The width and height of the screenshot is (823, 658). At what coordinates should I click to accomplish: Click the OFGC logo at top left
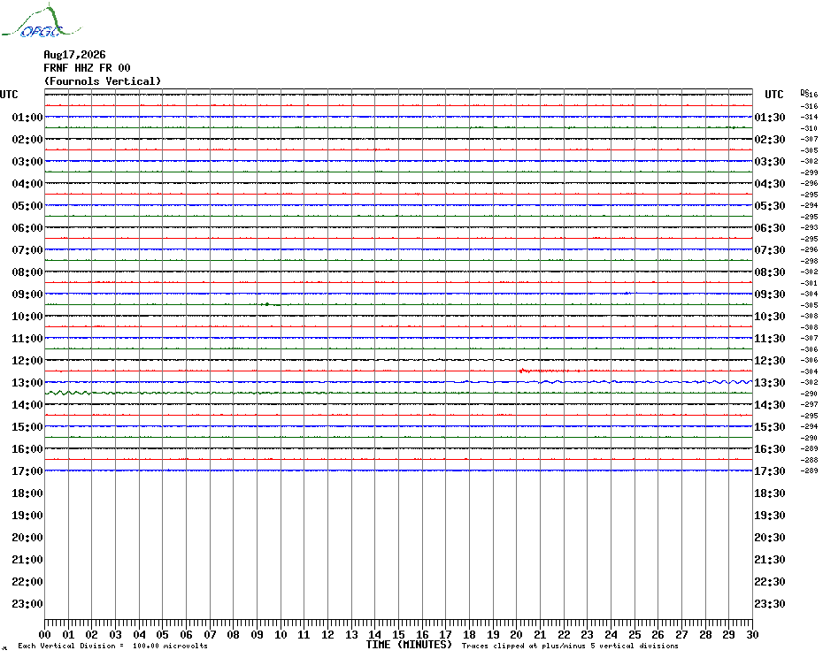(x=41, y=21)
